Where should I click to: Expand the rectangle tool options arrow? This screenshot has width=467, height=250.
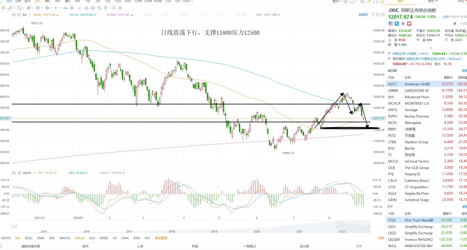point(23,8)
